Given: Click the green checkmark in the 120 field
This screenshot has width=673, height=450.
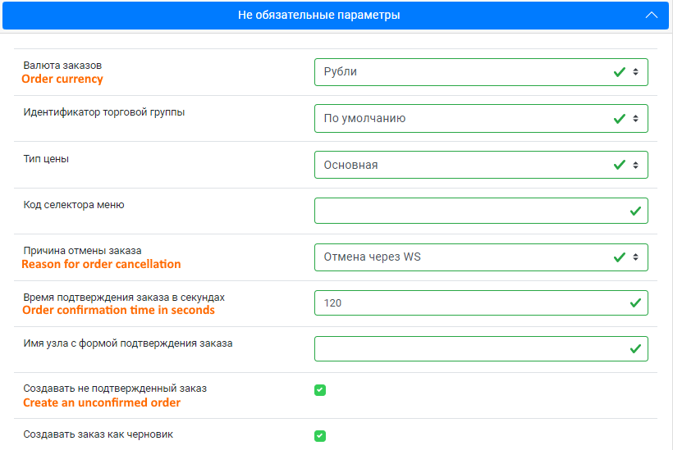Looking at the screenshot, I should (636, 303).
